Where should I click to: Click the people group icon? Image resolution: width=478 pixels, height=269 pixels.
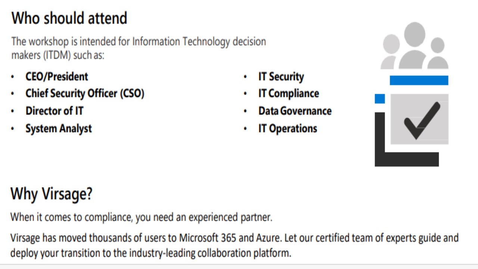click(415, 47)
